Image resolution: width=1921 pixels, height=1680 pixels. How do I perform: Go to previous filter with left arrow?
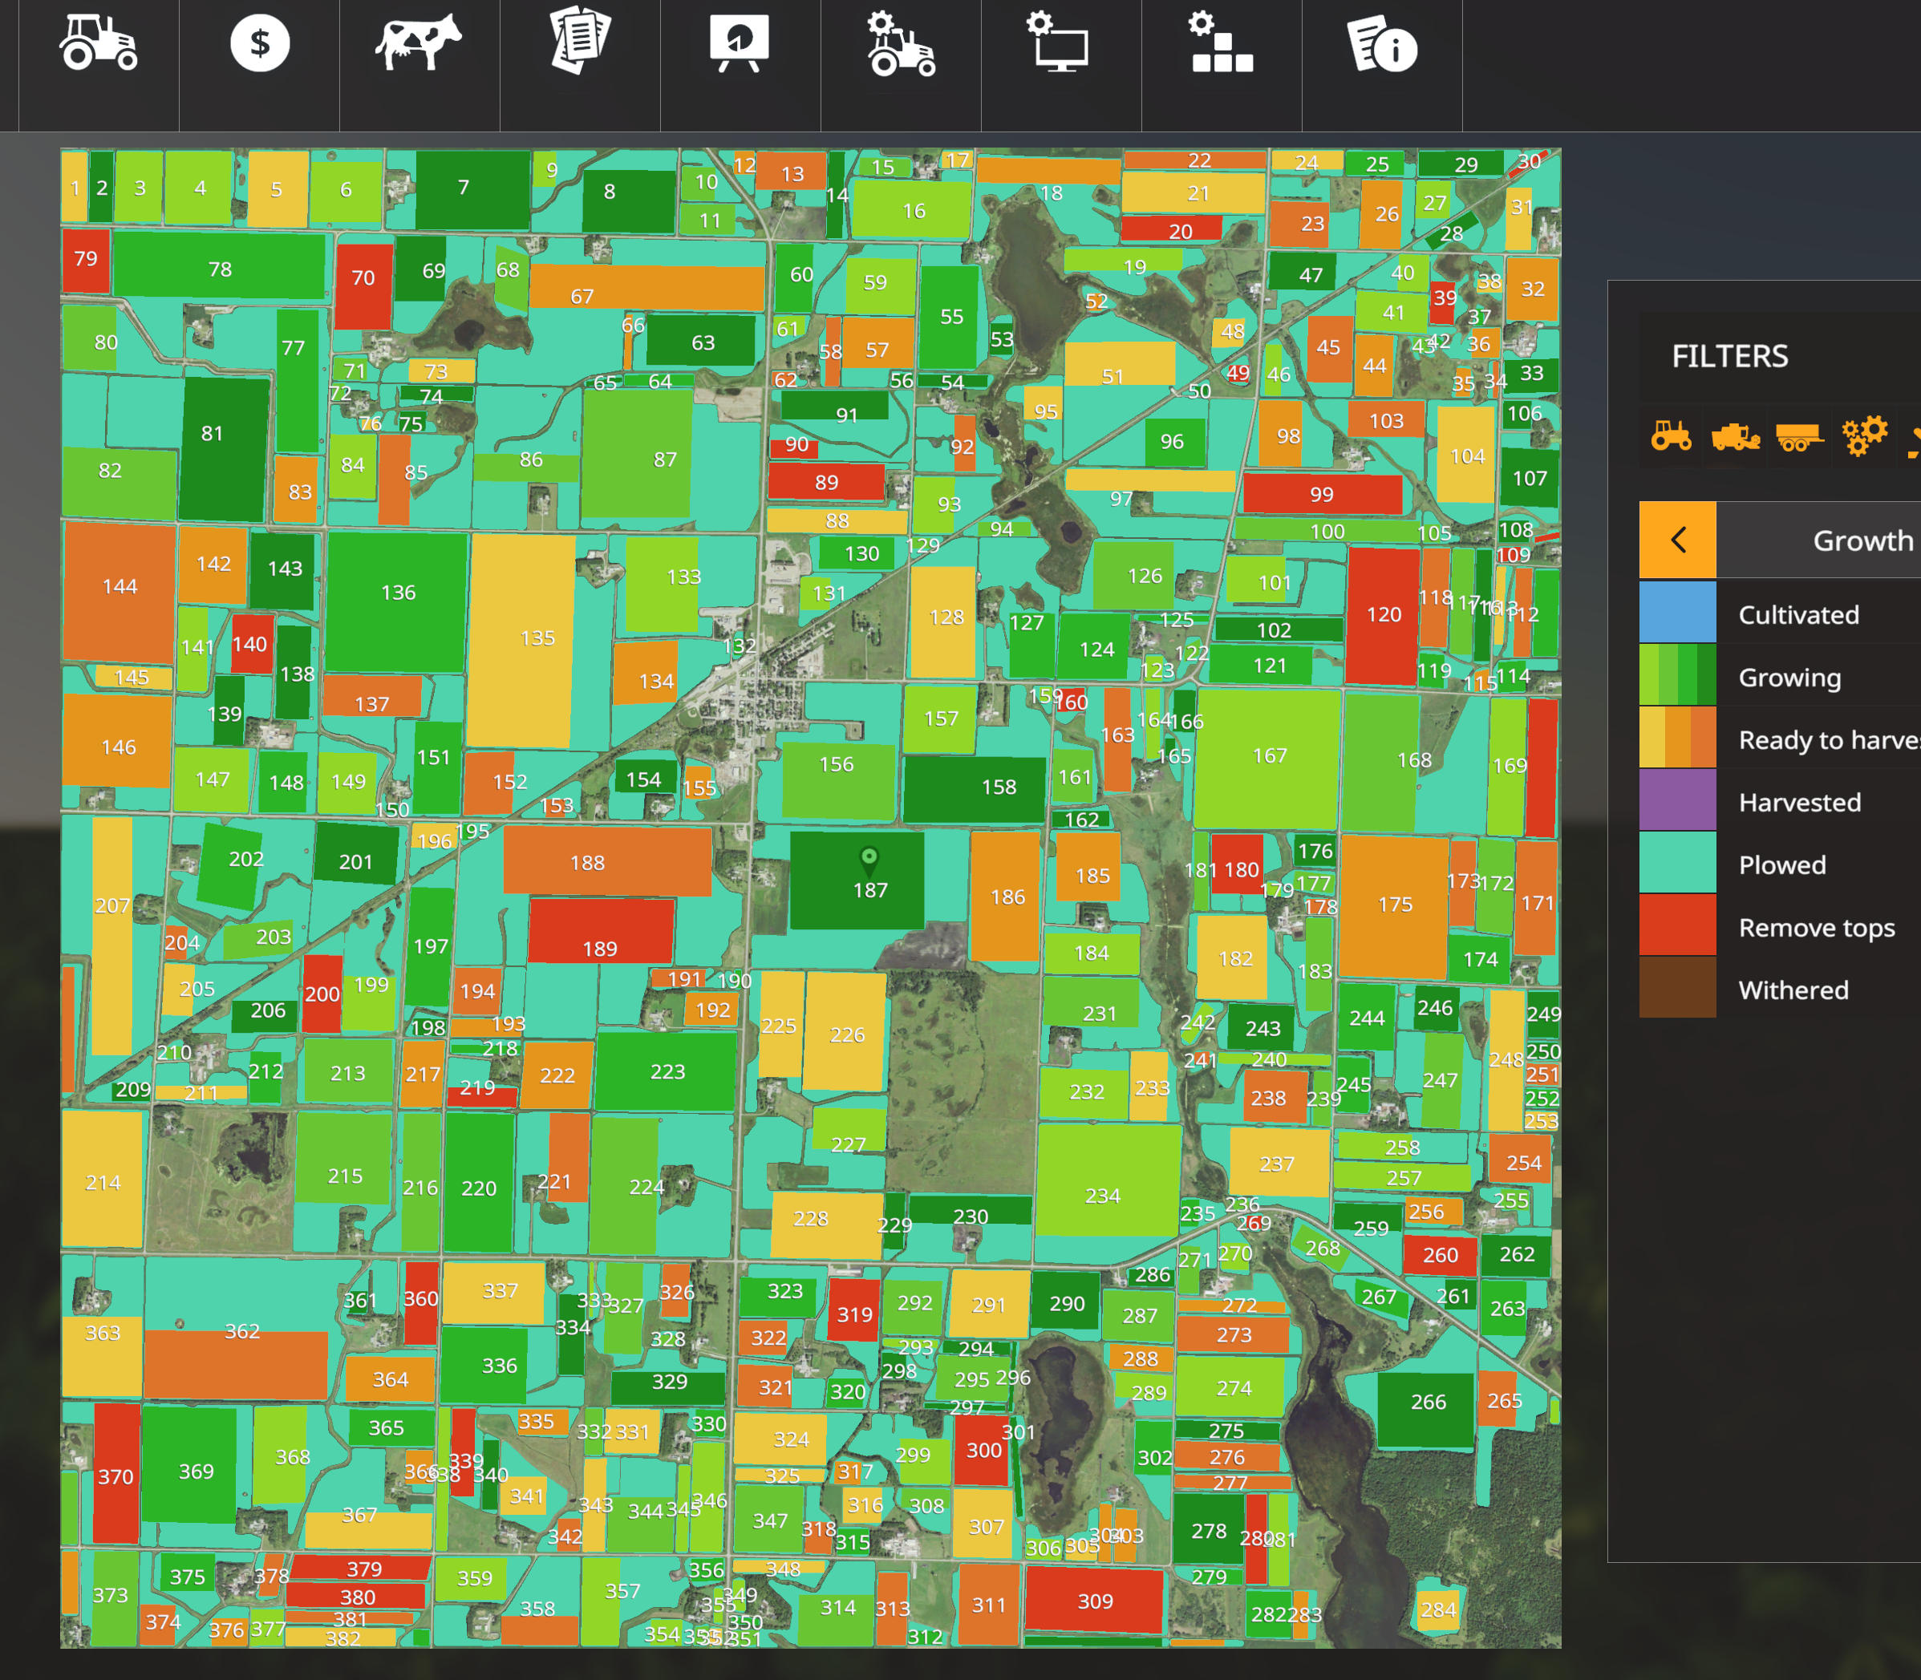click(1677, 540)
